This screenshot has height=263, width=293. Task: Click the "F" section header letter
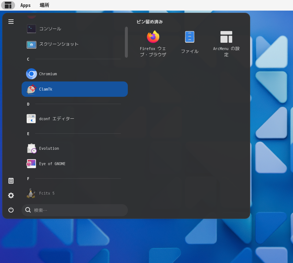coord(28,179)
